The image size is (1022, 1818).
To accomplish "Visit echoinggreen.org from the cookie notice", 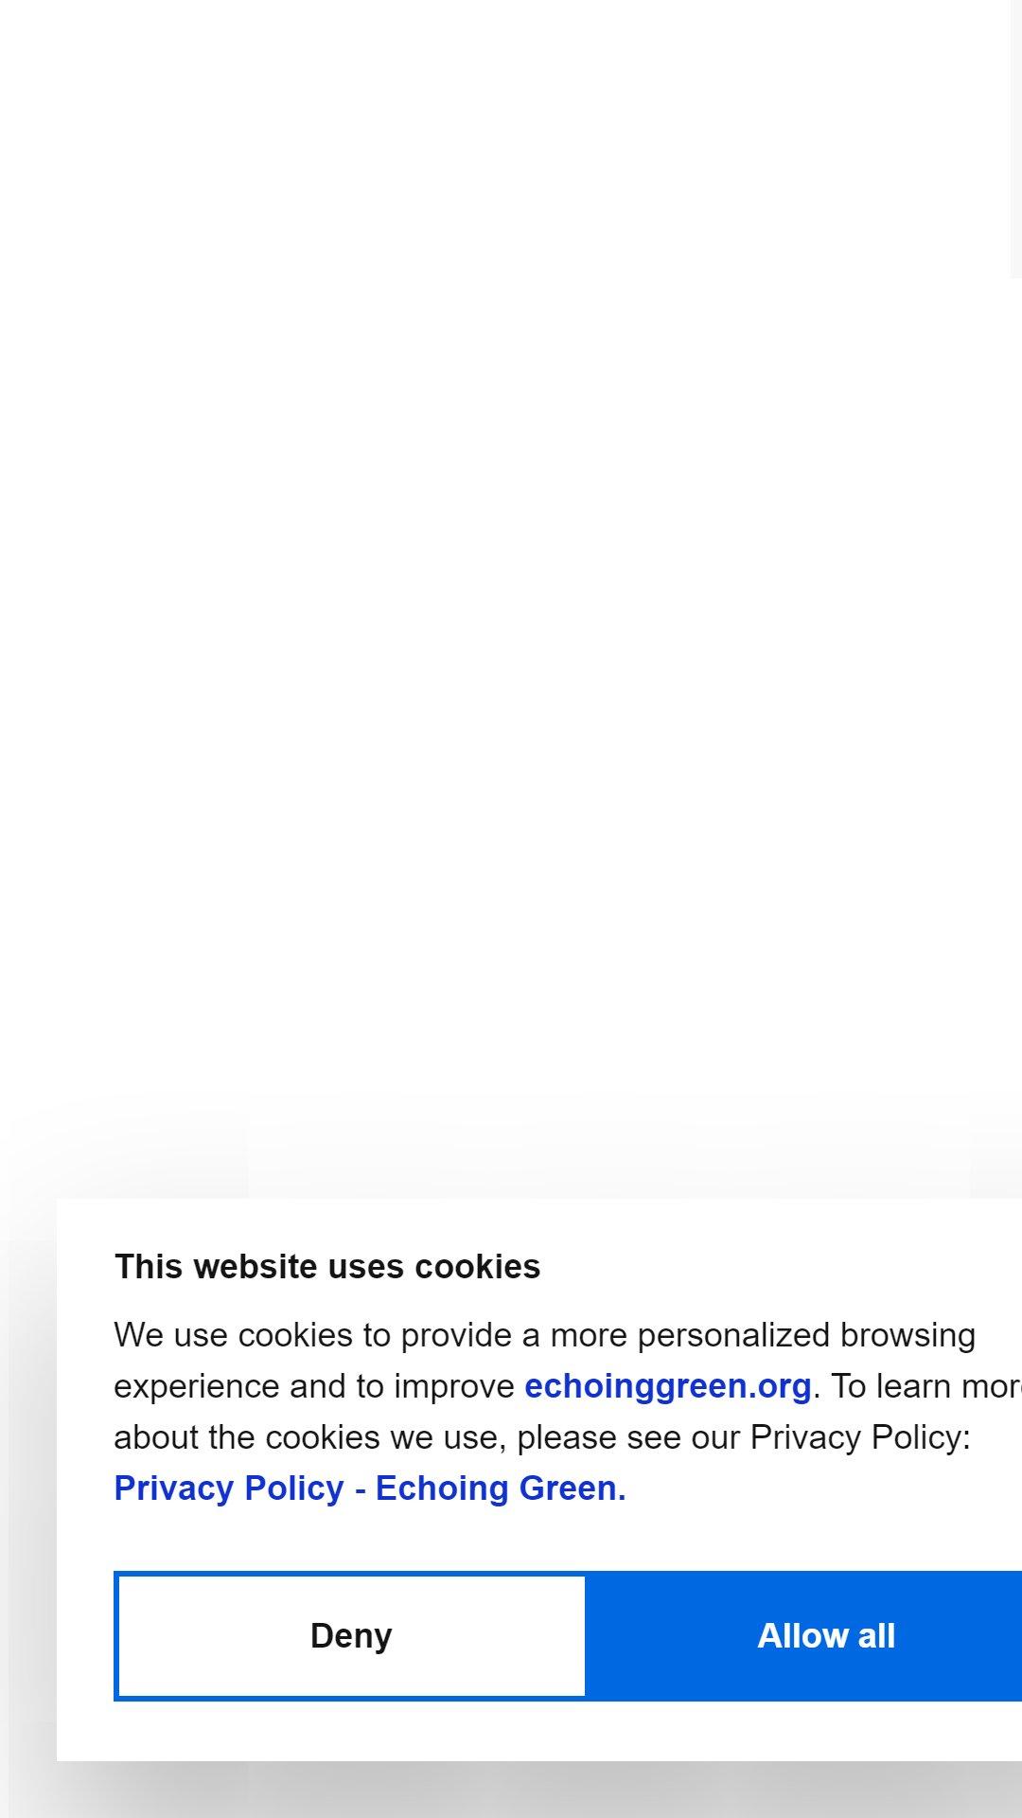I will point(668,1386).
